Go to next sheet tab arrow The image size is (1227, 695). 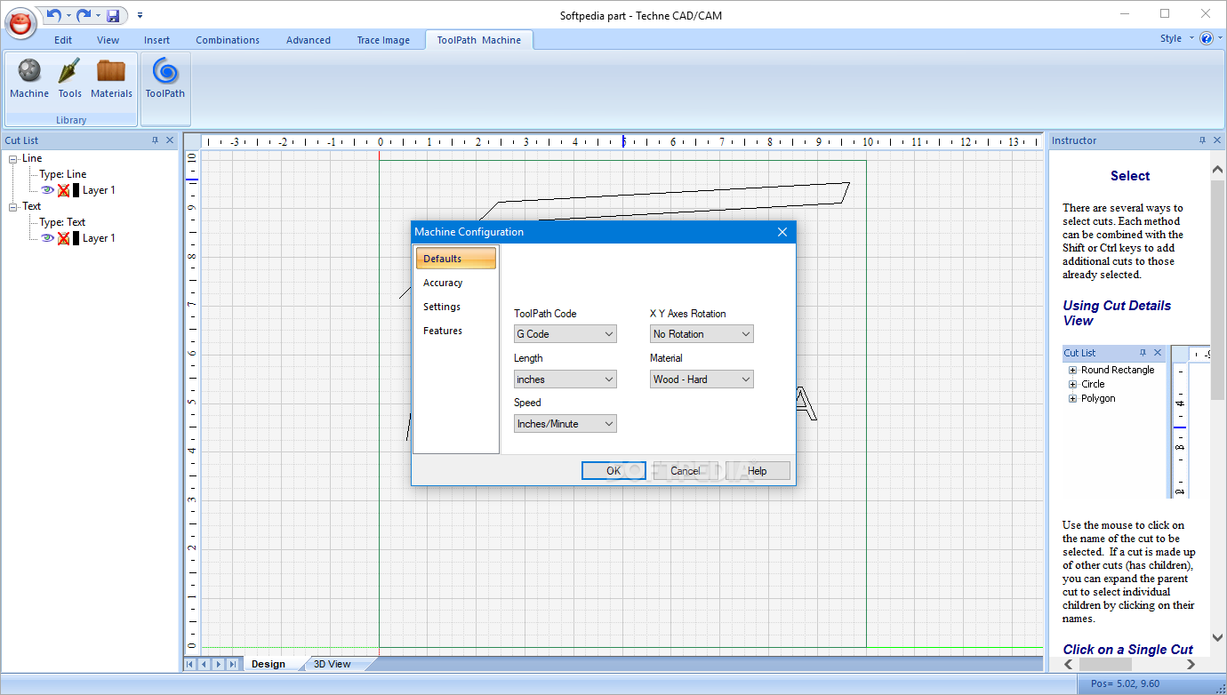tap(219, 664)
